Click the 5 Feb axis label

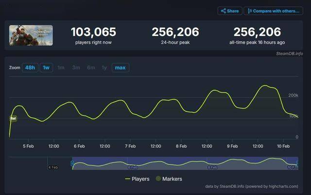[28, 146]
